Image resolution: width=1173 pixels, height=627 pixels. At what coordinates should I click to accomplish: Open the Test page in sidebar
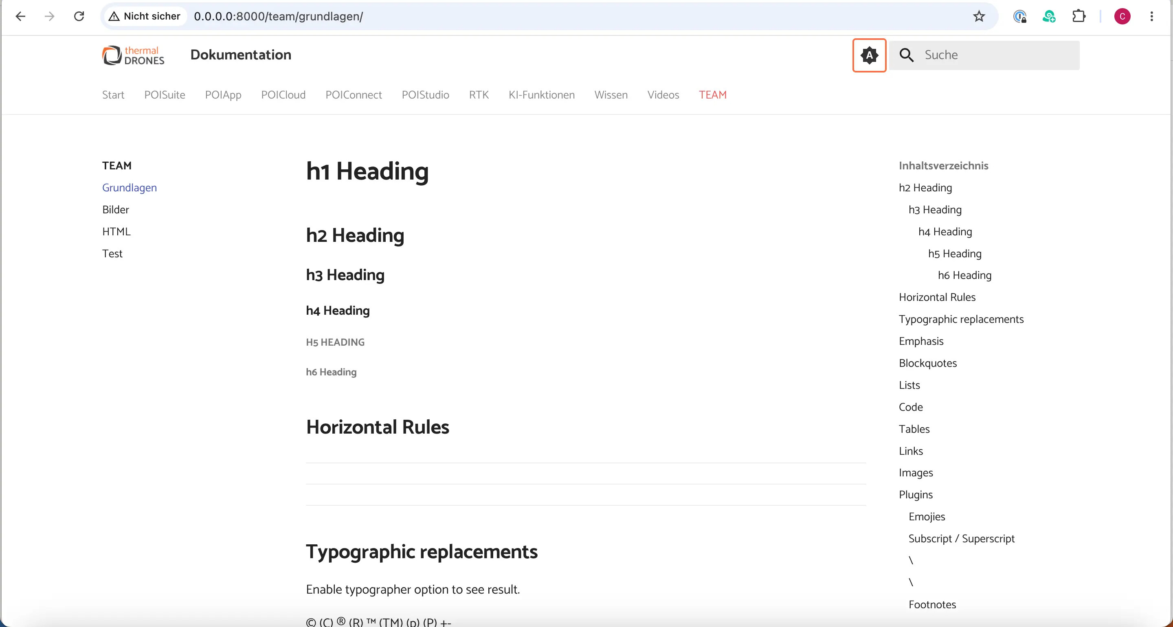(112, 254)
